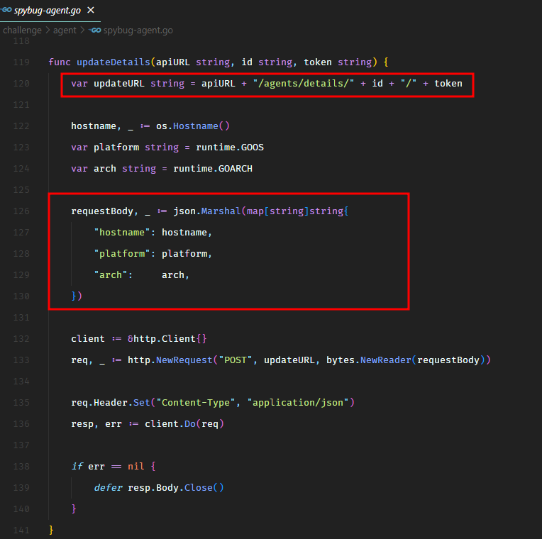
Task: Click the NewRequest call on line 133
Action: pyautogui.click(x=182, y=360)
